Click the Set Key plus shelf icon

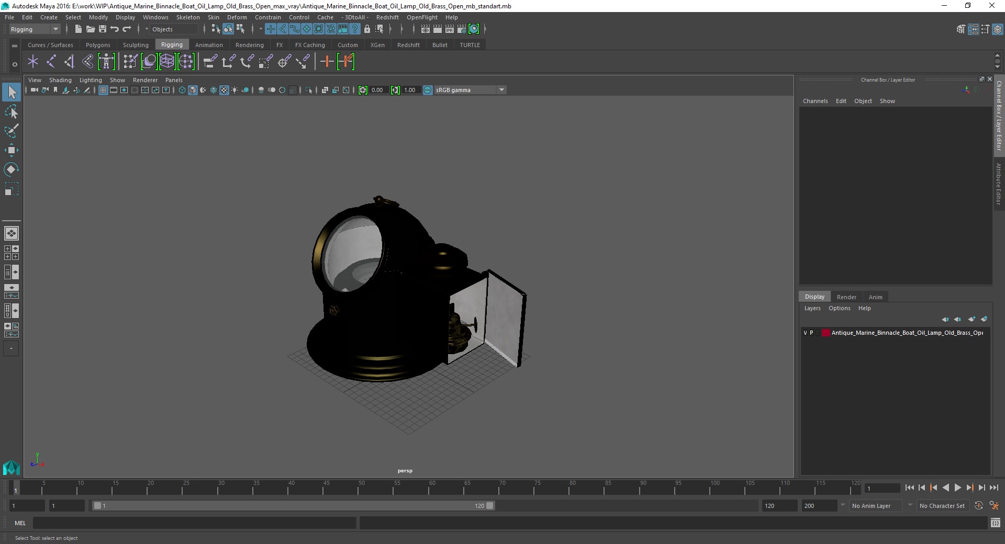point(327,62)
